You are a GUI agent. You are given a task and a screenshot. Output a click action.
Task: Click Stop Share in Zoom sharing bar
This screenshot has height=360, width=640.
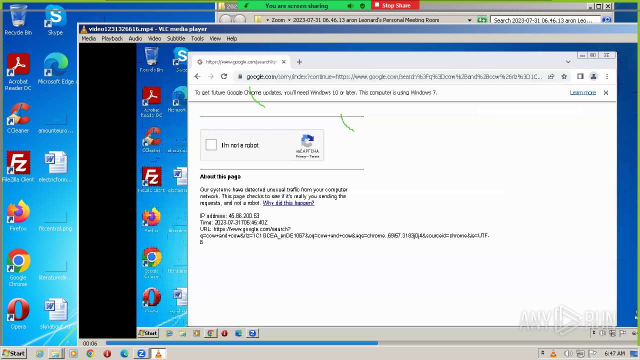click(396, 5)
